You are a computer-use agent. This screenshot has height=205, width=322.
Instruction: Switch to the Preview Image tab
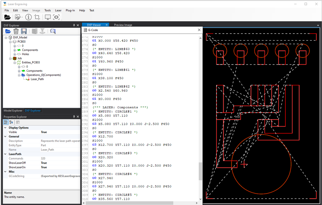pos(123,25)
